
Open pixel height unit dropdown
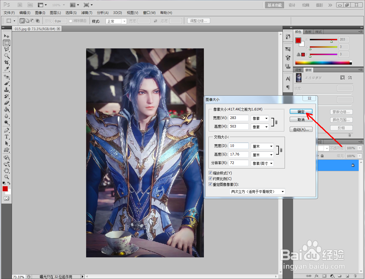pos(260,127)
